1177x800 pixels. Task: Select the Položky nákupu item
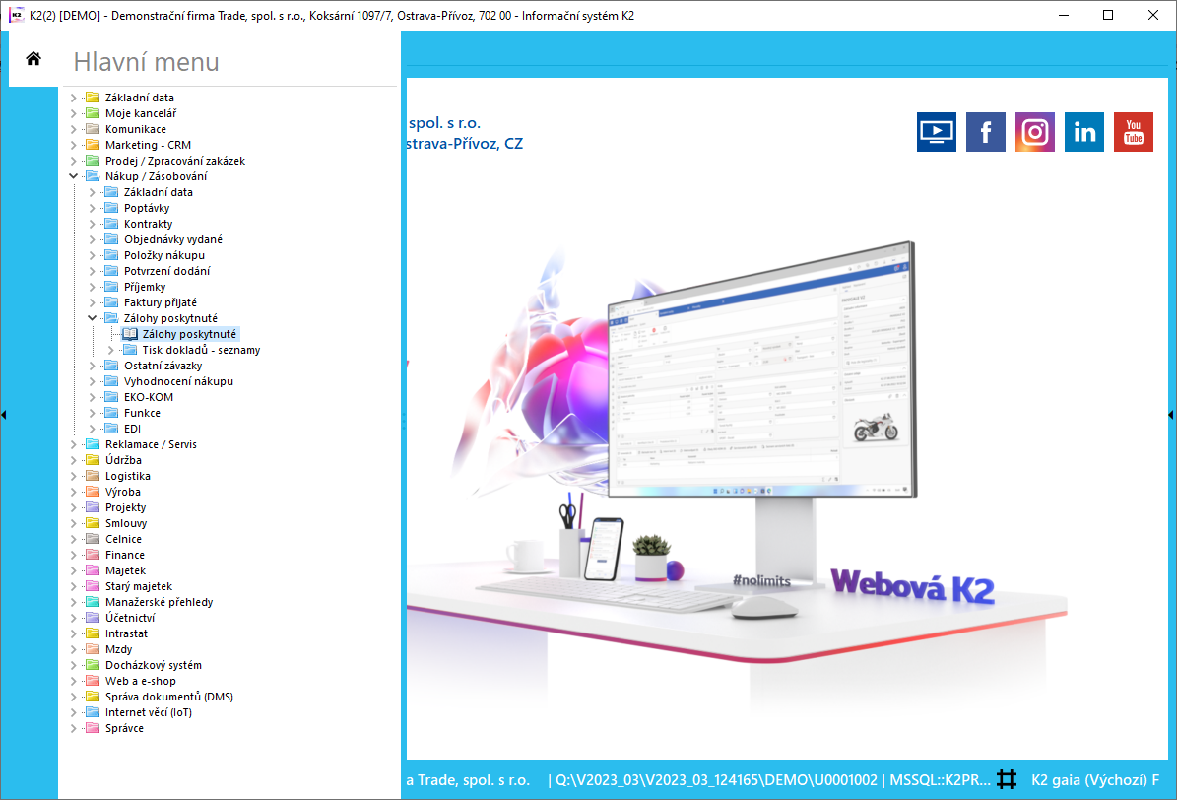point(163,255)
